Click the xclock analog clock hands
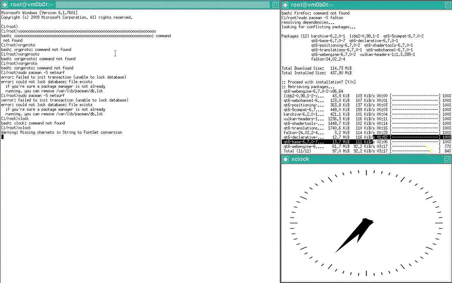 tap(354, 235)
